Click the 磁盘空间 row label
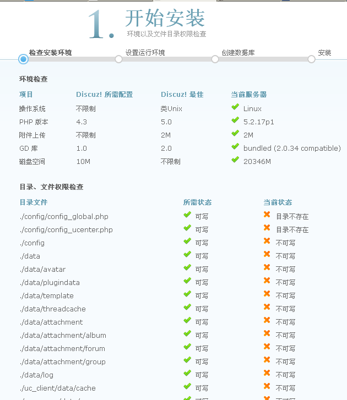Image resolution: width=347 pixels, height=400 pixels. point(32,162)
